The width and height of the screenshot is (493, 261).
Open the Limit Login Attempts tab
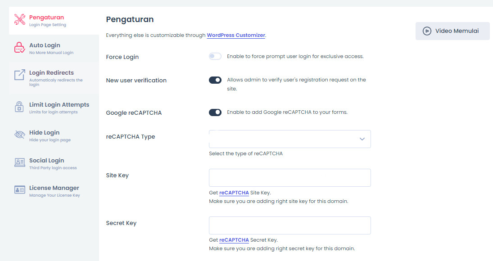tap(59, 105)
